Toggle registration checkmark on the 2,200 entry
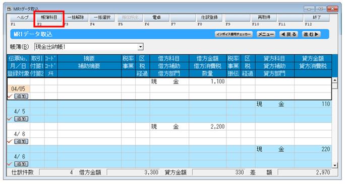 (10, 141)
